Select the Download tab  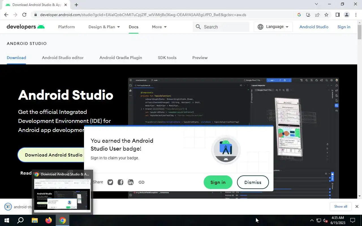coord(16,58)
